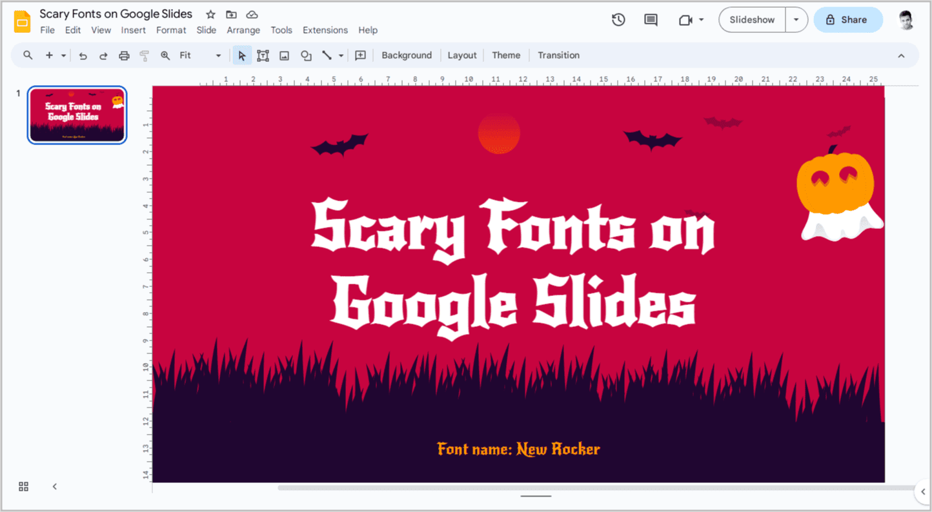This screenshot has height=512, width=932.
Task: Hide the menus with collapse chevron
Action: 901,55
